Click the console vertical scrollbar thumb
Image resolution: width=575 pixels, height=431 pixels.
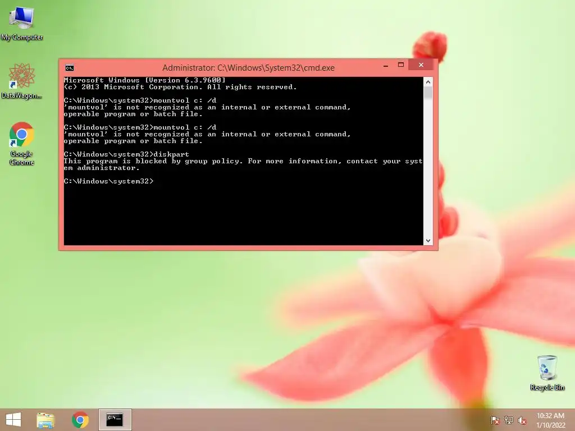(428, 93)
